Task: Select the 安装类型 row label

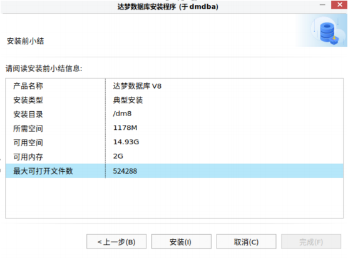Action: [x=28, y=100]
